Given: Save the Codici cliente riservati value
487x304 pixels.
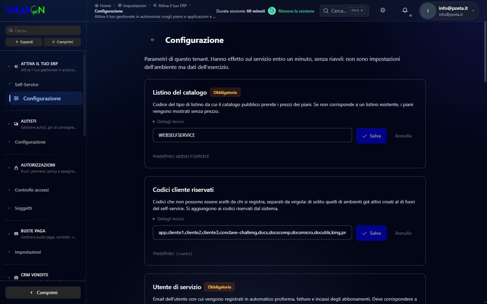Looking at the screenshot, I should pos(371,233).
